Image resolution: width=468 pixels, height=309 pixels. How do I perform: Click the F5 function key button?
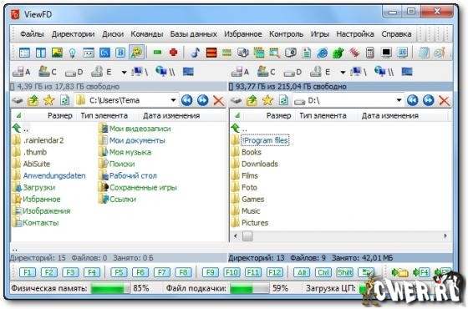coord(119,272)
